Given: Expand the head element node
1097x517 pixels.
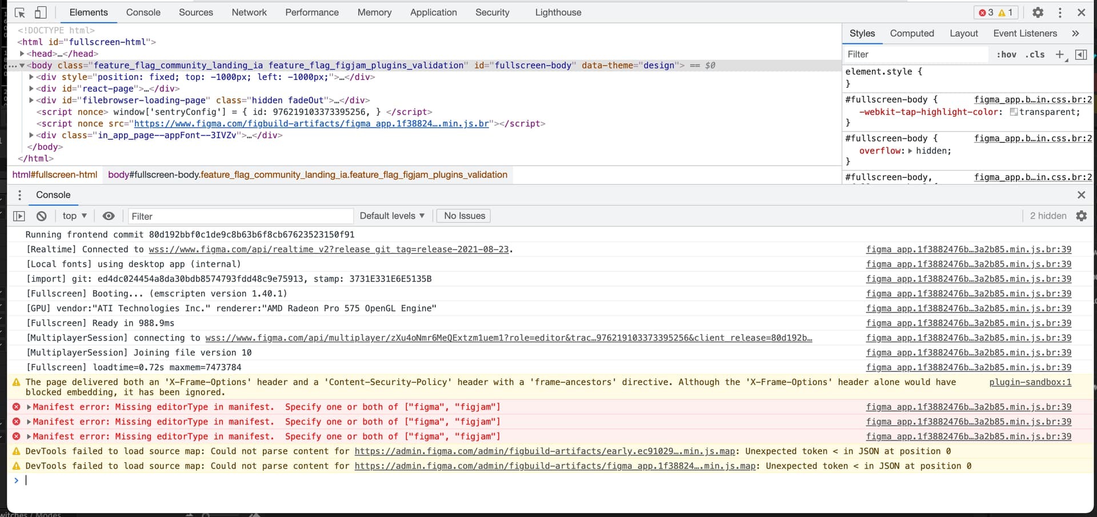Looking at the screenshot, I should tap(22, 54).
